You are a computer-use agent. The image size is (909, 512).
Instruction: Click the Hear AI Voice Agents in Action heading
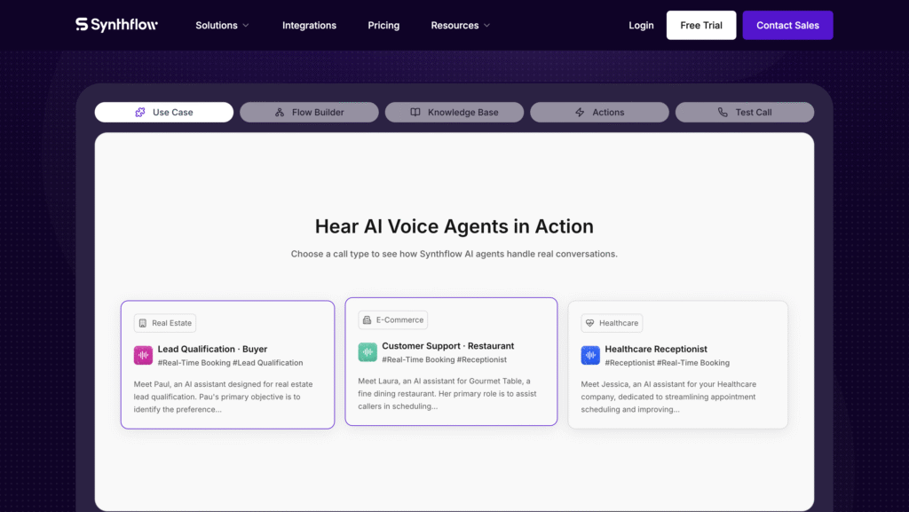[454, 226]
